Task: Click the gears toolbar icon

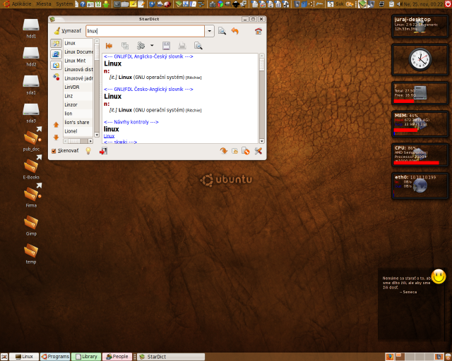Action: pyautogui.click(x=141, y=46)
